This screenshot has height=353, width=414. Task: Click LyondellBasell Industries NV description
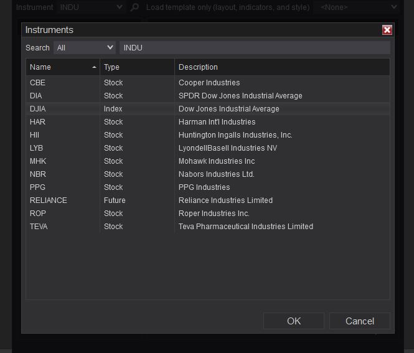pos(228,148)
